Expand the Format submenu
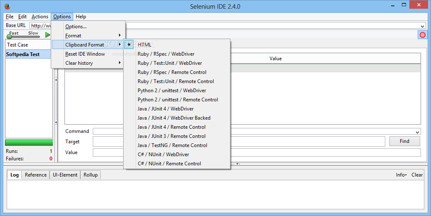 (x=88, y=36)
